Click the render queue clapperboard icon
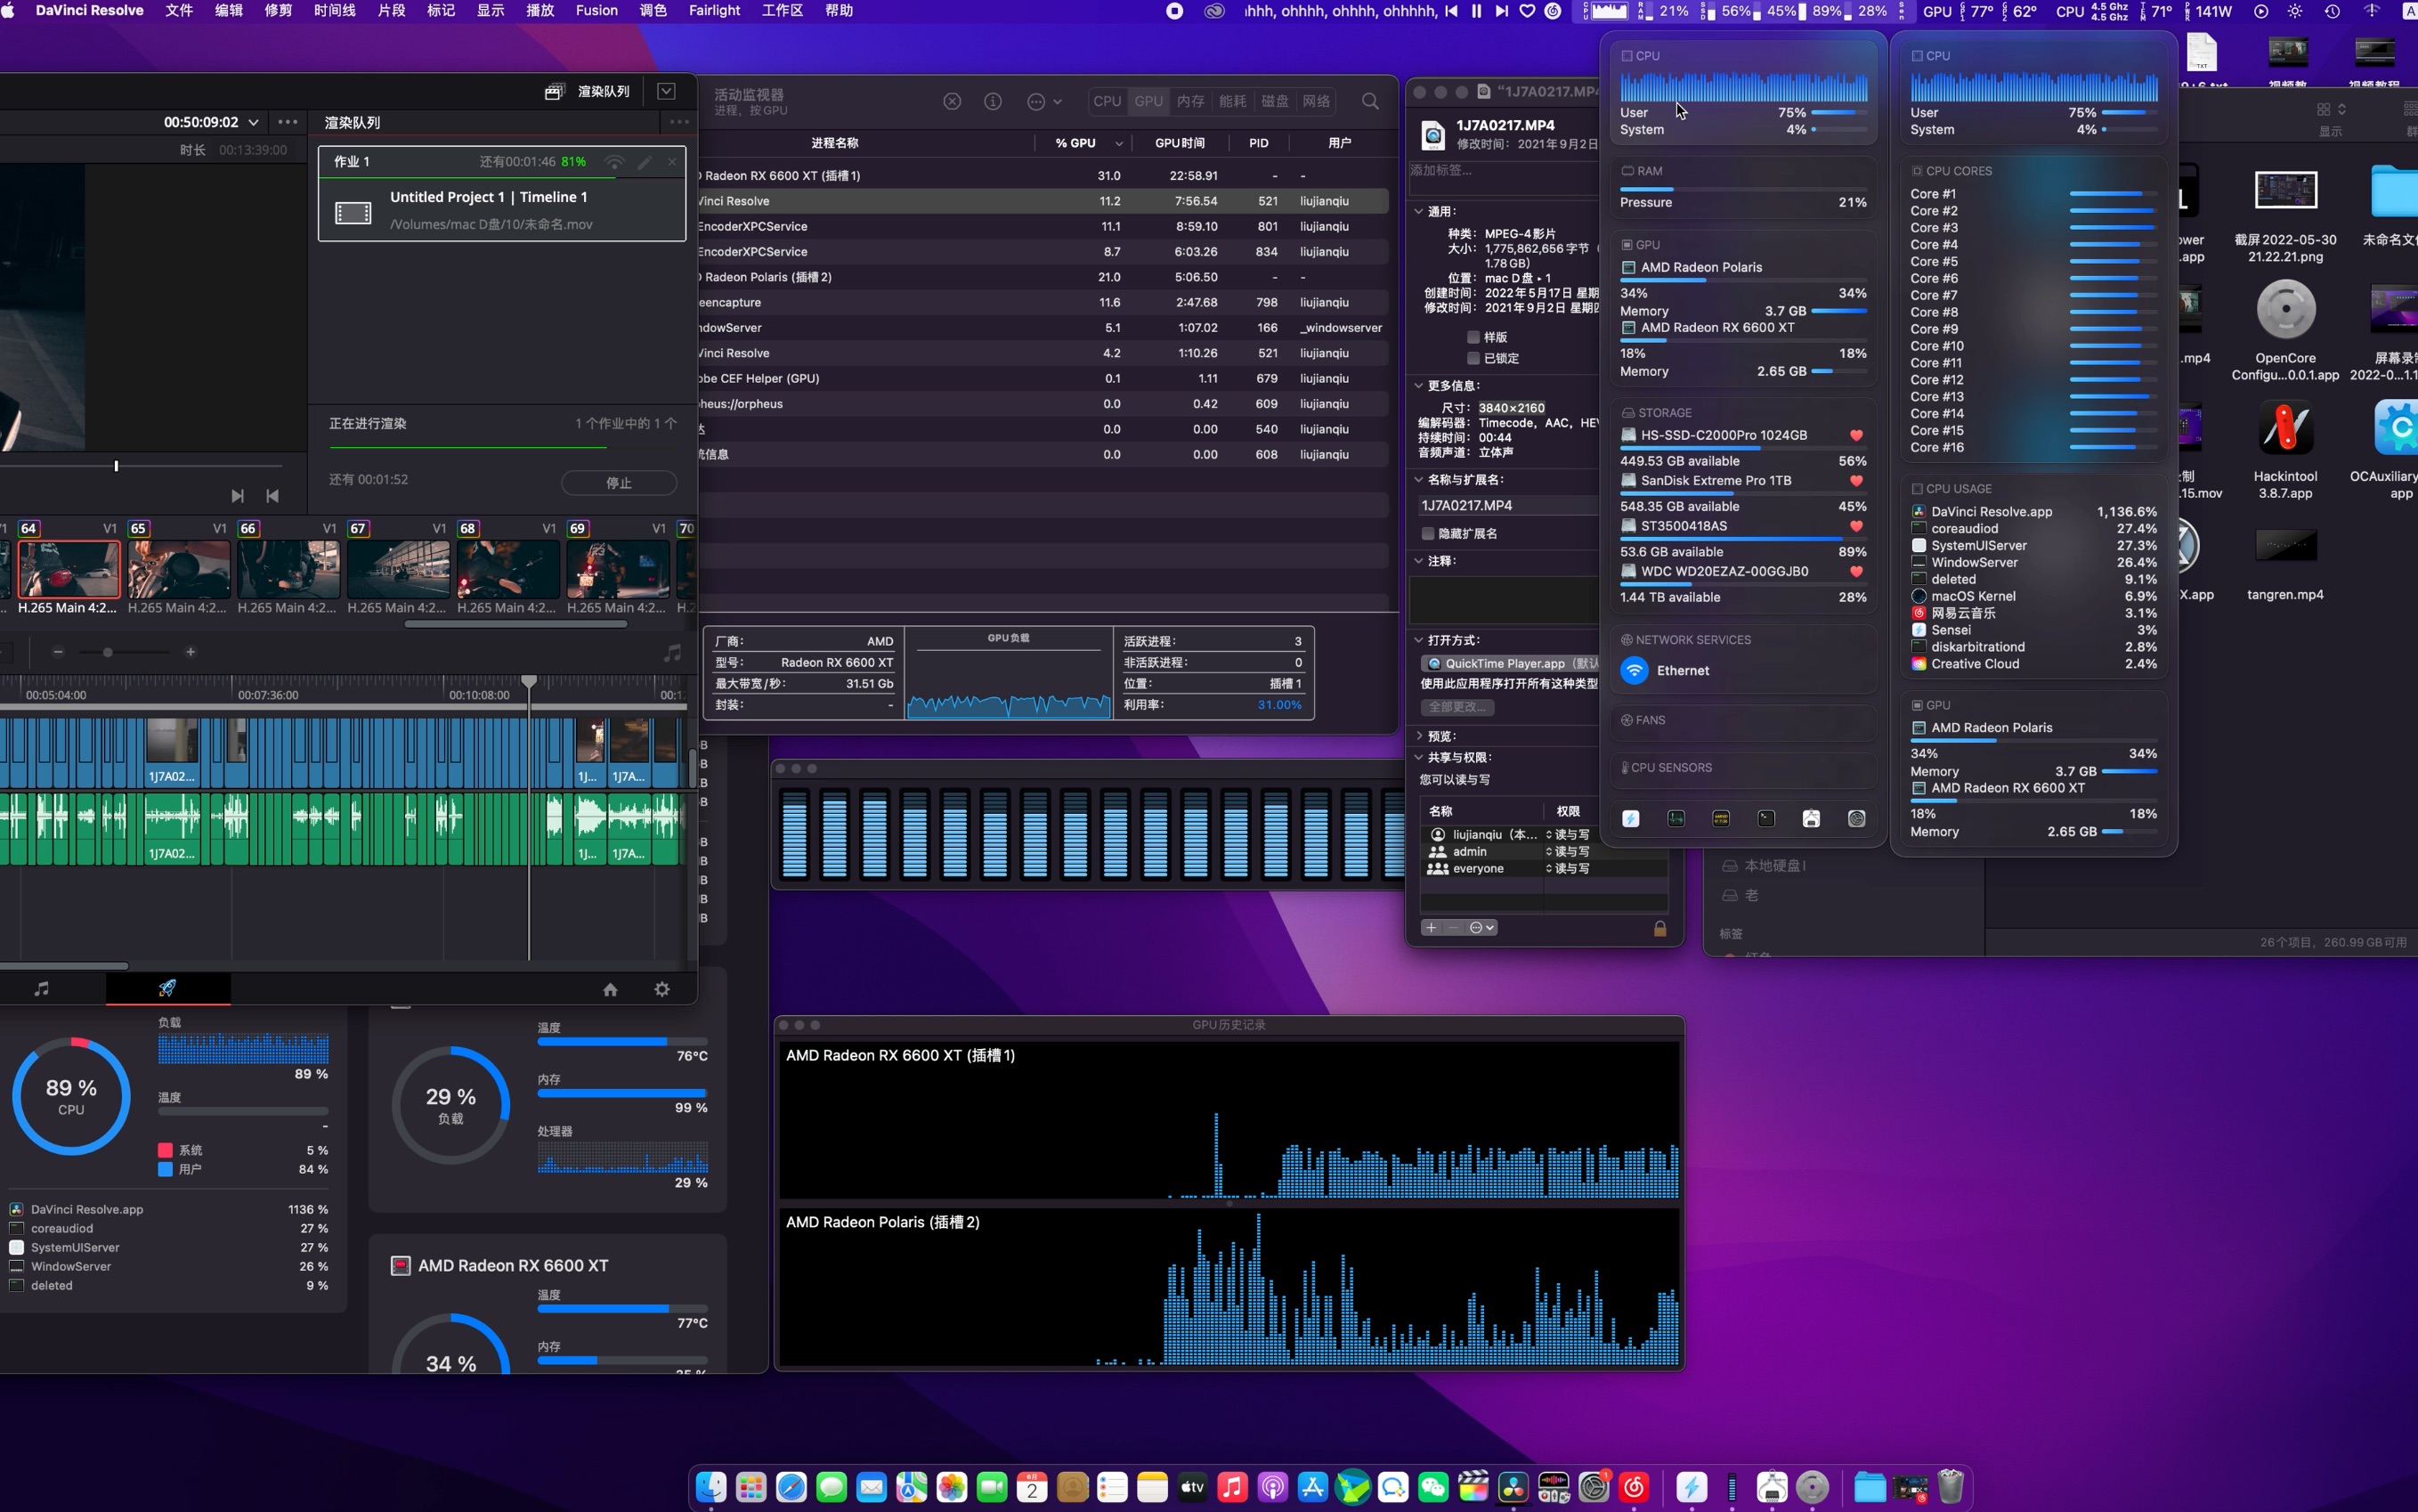The image size is (2418, 1512). click(x=554, y=92)
